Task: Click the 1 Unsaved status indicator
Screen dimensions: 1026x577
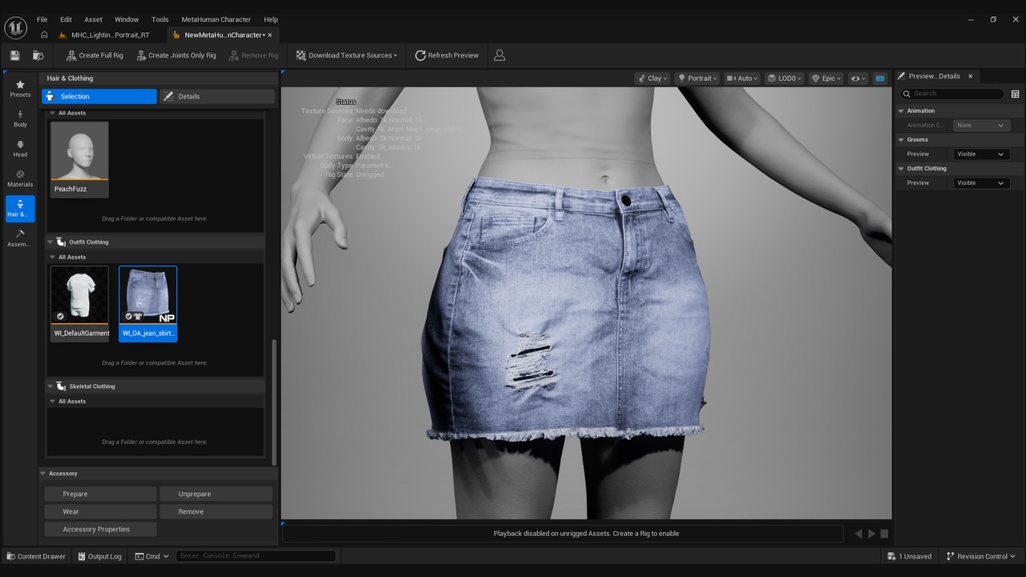Action: 910,556
